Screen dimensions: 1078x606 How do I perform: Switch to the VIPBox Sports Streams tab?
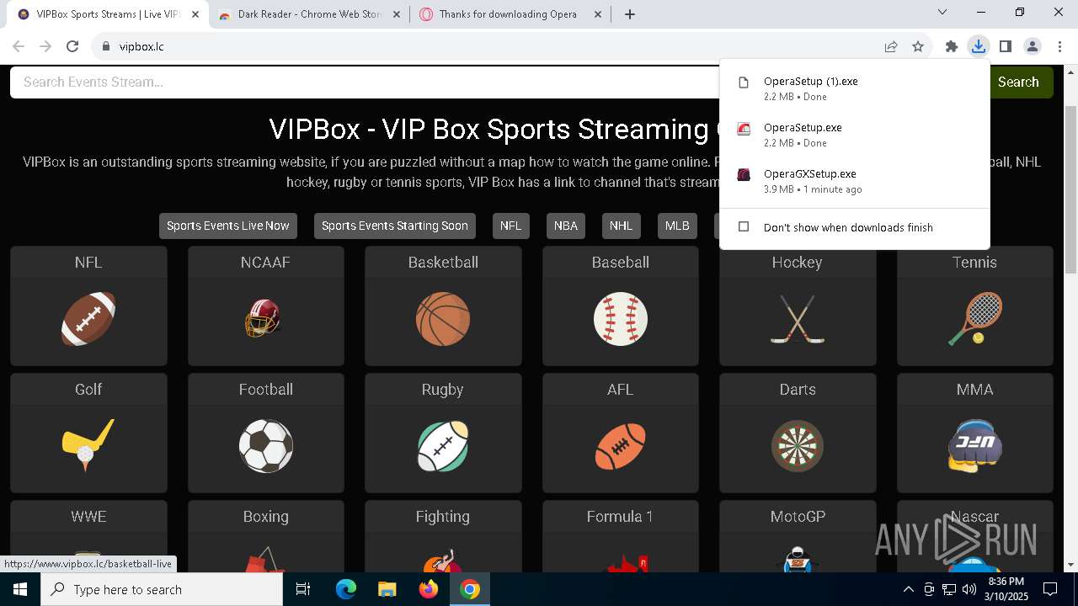[x=108, y=14]
